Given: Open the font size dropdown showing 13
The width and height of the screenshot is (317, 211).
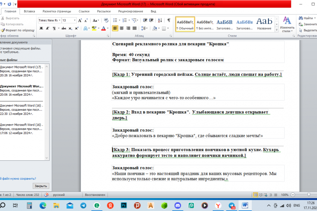Looking at the screenshot, I should point(74,20).
